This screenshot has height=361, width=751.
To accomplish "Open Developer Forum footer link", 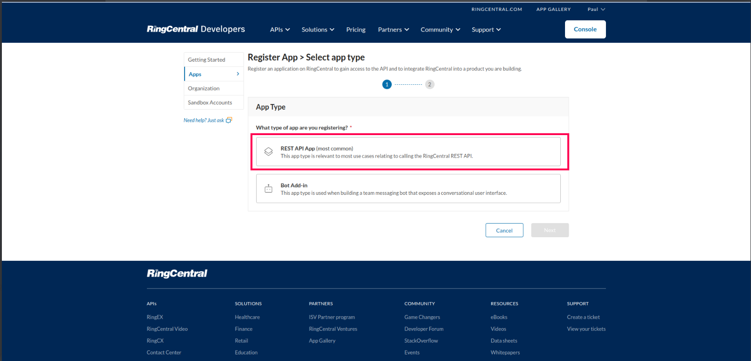I will coord(424,329).
